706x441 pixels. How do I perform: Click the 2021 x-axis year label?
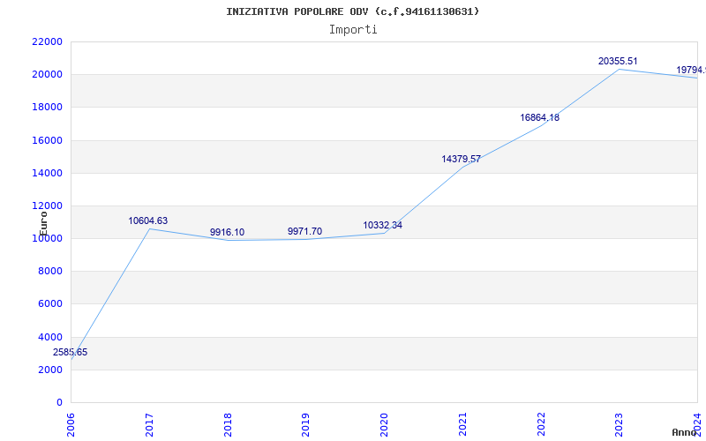click(462, 425)
